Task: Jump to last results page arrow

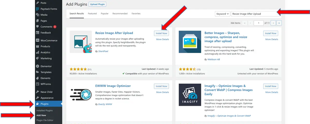Action: (x=279, y=23)
